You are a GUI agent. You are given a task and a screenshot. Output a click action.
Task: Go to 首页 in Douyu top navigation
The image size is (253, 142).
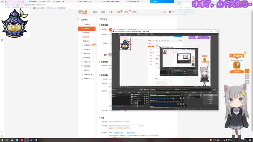point(95,12)
